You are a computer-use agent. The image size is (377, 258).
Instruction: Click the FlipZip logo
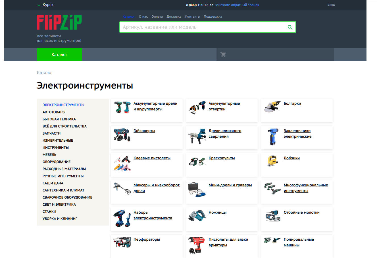[59, 22]
